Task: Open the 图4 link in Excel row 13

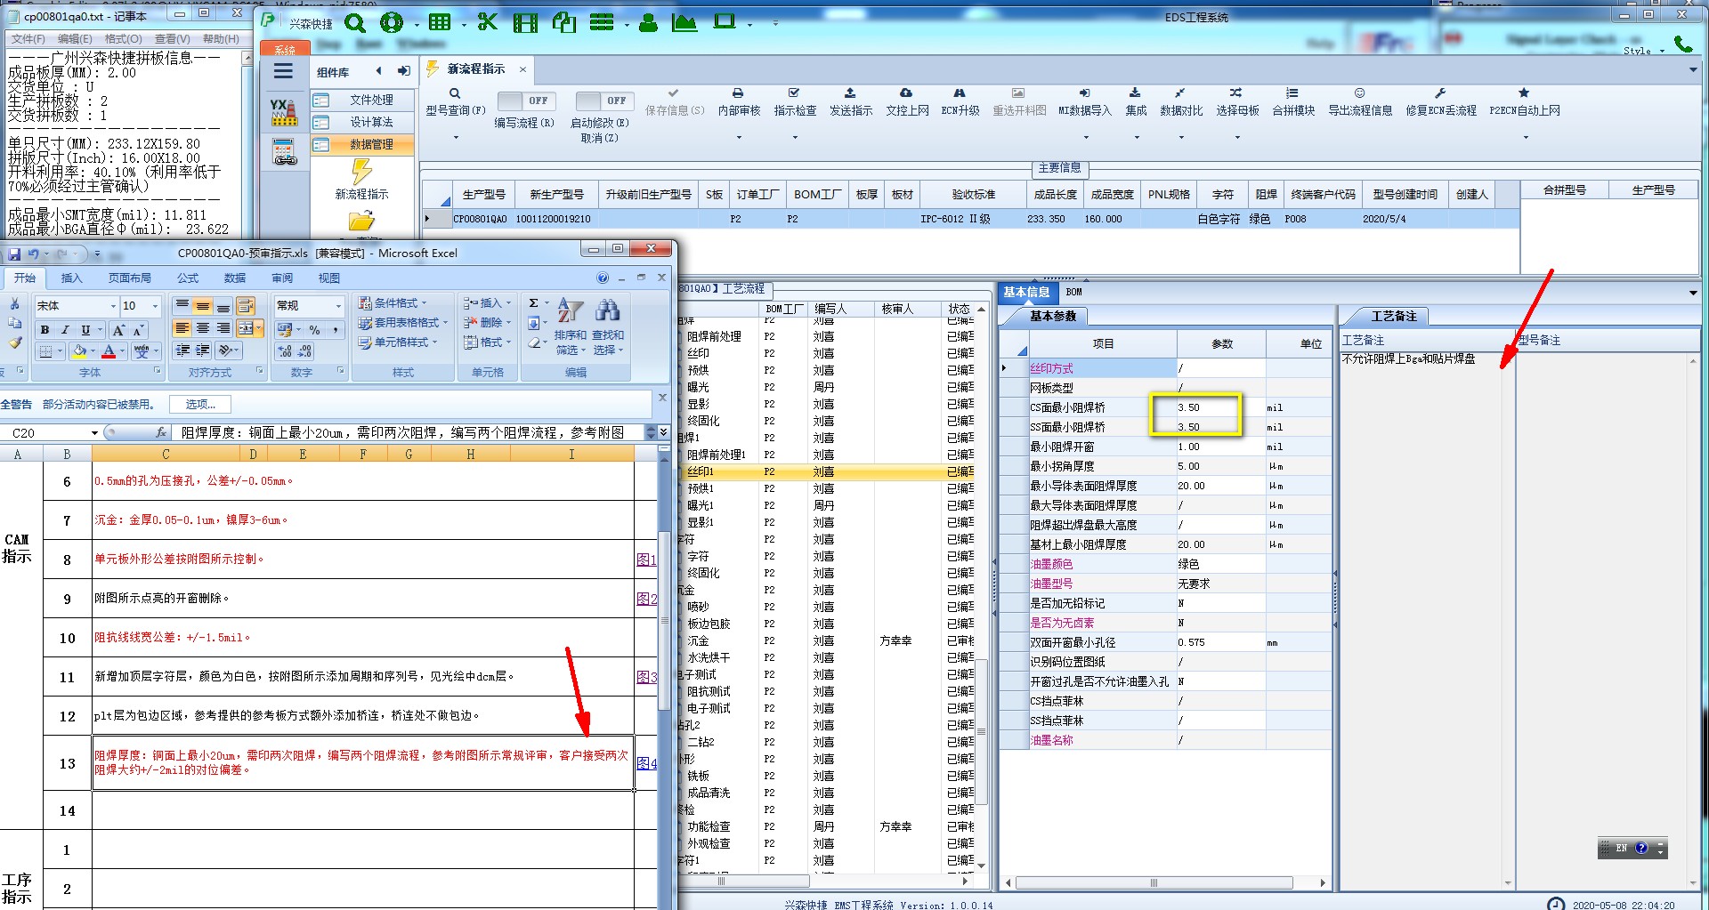Action: (x=646, y=763)
